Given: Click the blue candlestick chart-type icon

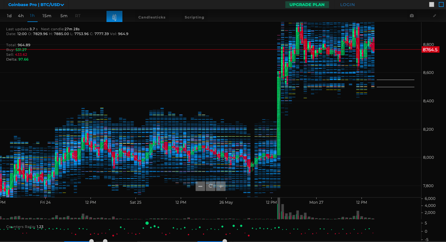Looking at the screenshot, I should point(114,17).
